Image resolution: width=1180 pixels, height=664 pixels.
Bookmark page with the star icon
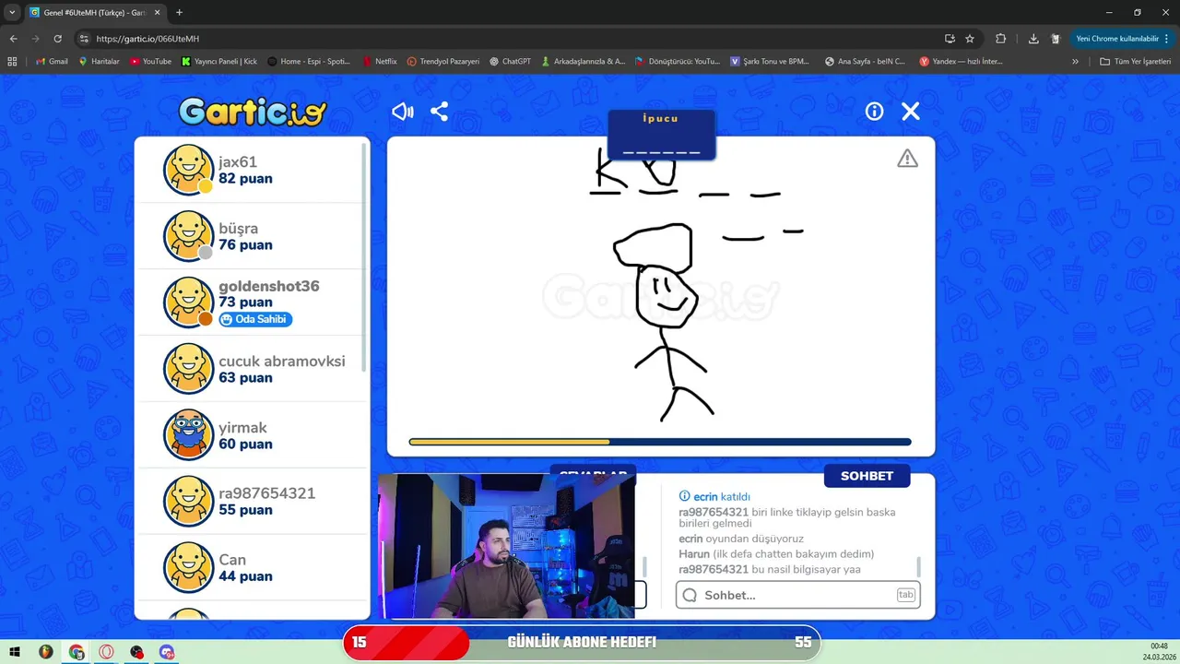970,39
